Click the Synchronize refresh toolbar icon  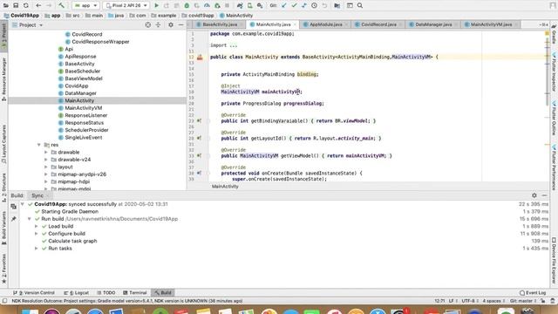tap(25, 5)
